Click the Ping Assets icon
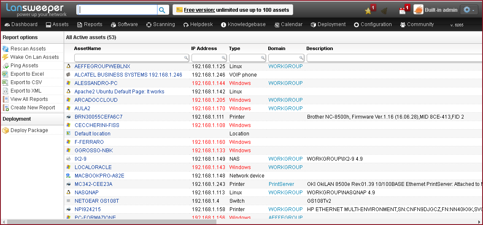The width and height of the screenshot is (483, 225). pos(5,65)
